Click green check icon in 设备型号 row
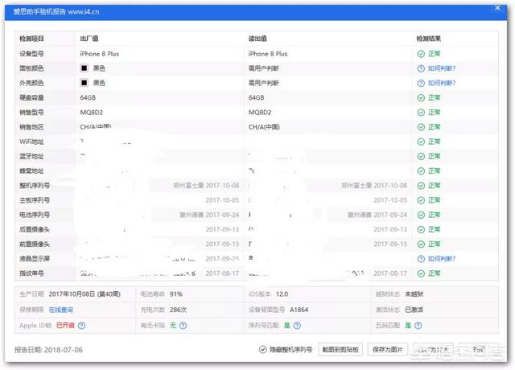The image size is (515, 370). [x=421, y=53]
